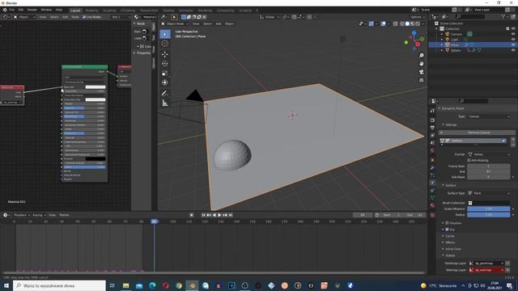Open the Output properties tab icon
518x291 pixels.
pyautogui.click(x=432, y=128)
